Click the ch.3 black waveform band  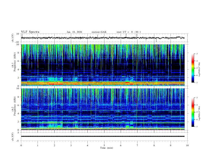coord(103,136)
